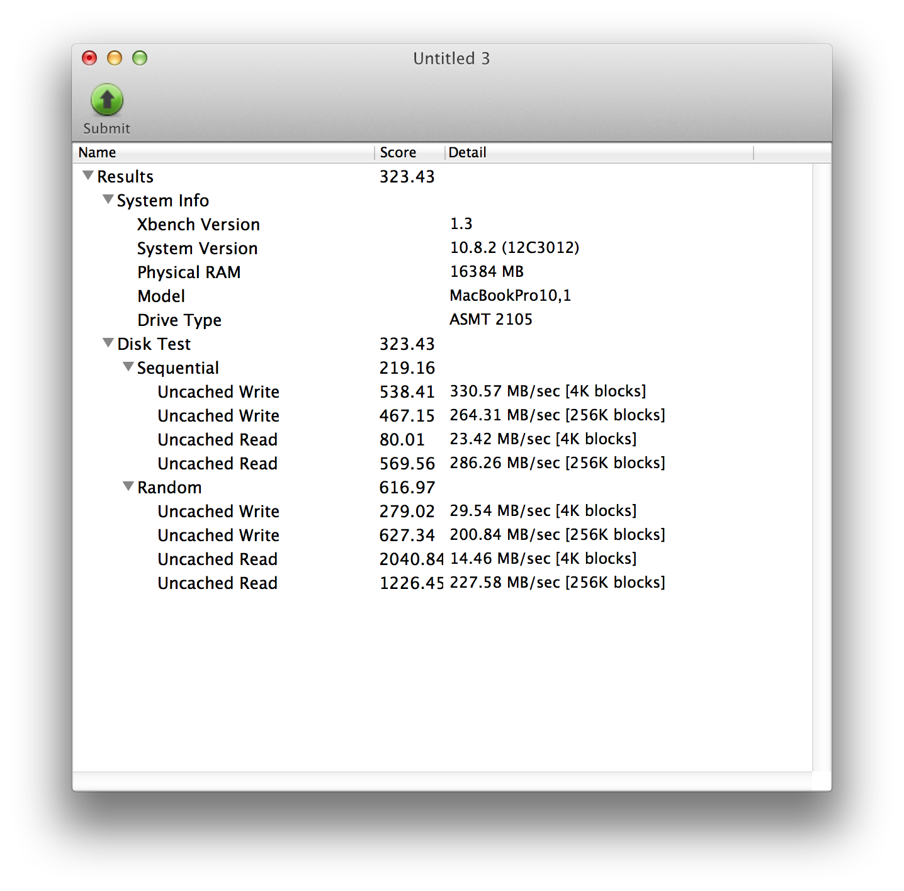The image size is (904, 891).
Task: Select the score 2040.84 cell
Action: click(x=412, y=559)
